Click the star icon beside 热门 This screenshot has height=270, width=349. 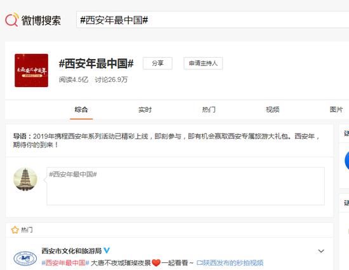pos(15,230)
